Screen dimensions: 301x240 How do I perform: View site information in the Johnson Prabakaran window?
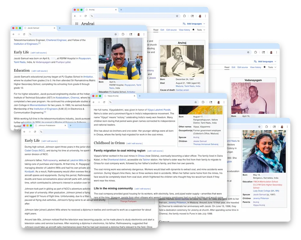pos(41,132)
